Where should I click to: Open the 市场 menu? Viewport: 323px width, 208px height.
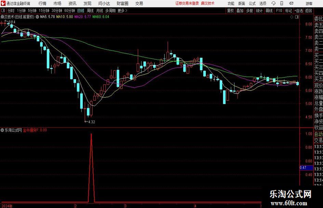pos(57,3)
